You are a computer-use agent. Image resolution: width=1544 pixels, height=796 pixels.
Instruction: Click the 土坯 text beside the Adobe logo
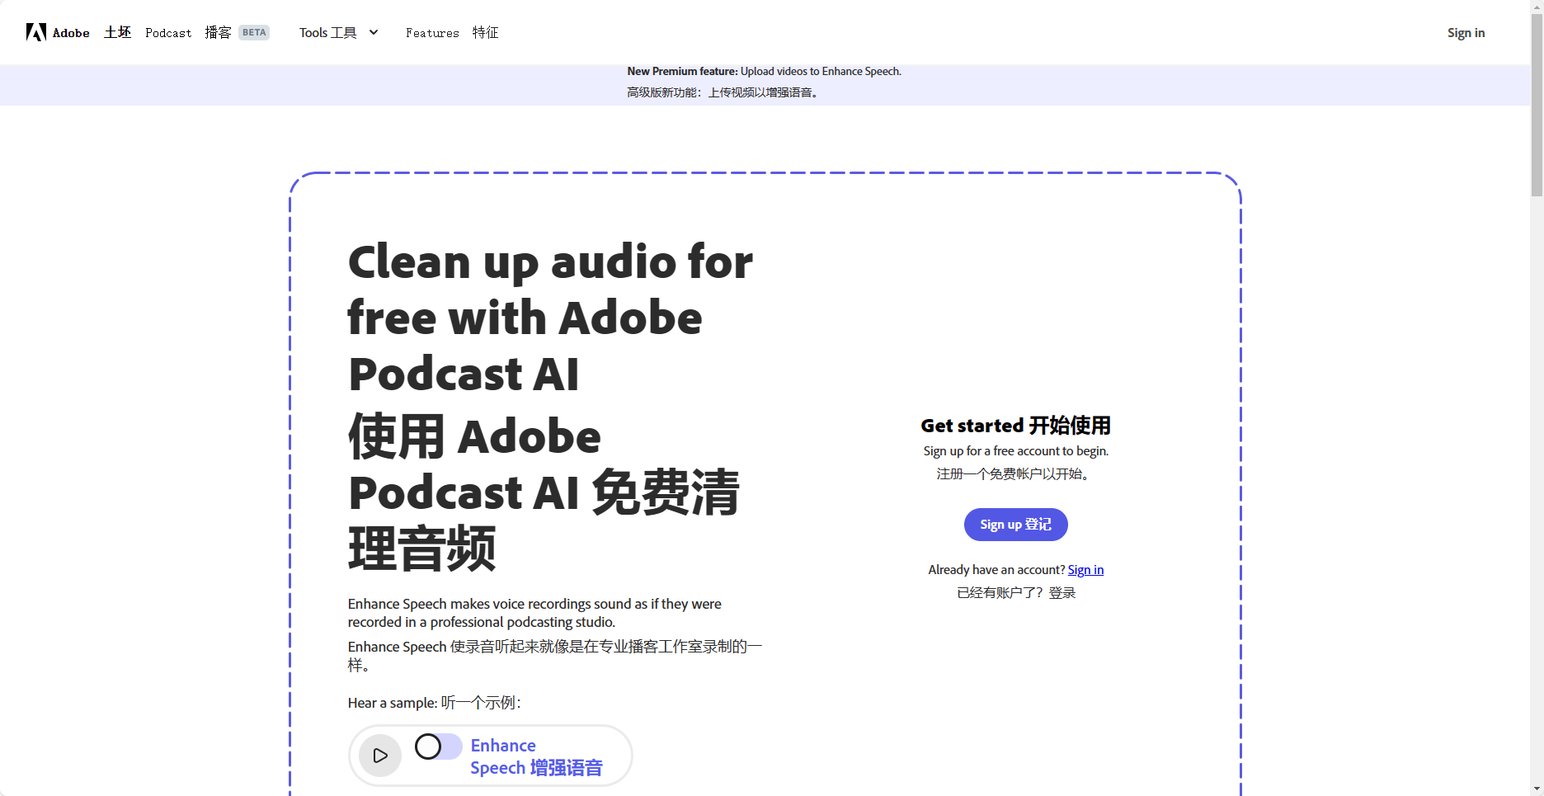click(x=117, y=32)
